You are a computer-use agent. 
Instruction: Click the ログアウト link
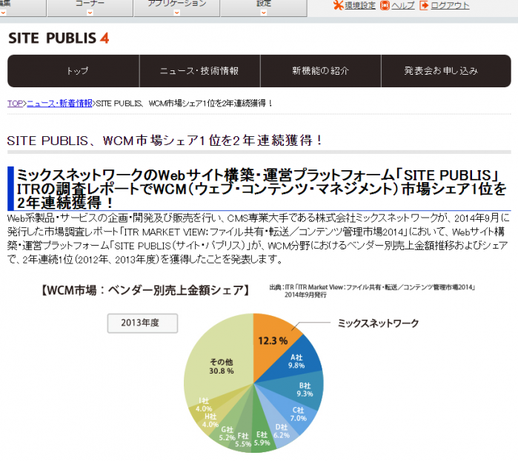tap(450, 5)
